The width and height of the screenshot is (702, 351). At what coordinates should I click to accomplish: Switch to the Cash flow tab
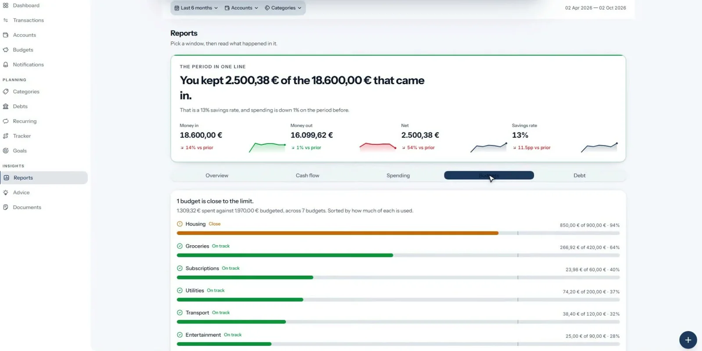click(x=308, y=175)
